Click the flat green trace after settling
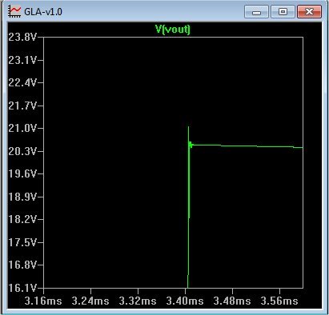The image size is (329, 315). click(x=248, y=146)
